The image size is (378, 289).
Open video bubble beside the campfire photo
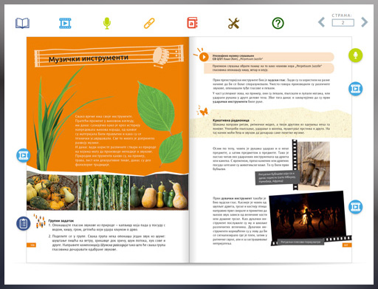356,207
